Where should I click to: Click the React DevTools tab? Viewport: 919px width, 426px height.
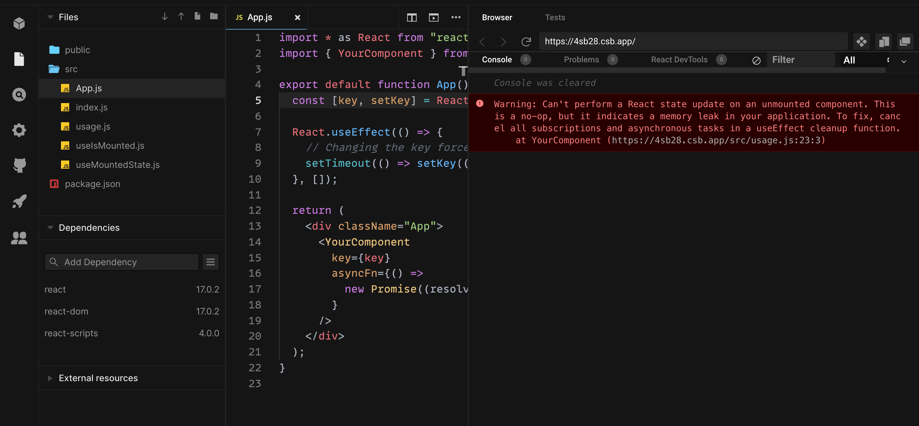point(679,60)
